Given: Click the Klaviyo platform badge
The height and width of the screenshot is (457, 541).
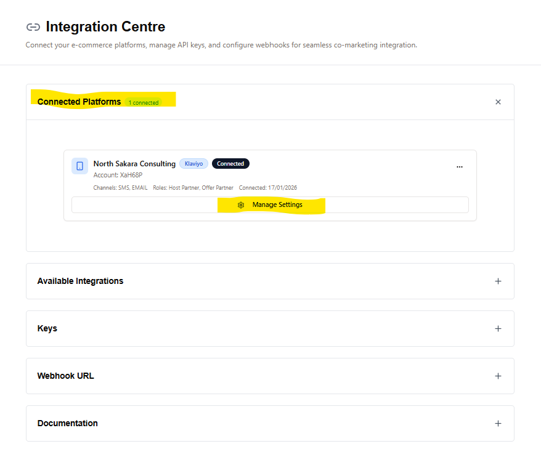Looking at the screenshot, I should pos(193,163).
